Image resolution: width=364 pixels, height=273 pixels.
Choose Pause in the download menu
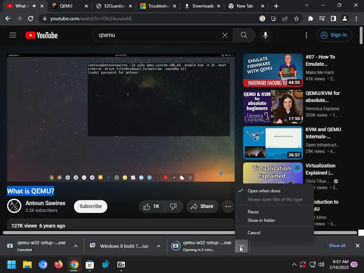[274, 212]
